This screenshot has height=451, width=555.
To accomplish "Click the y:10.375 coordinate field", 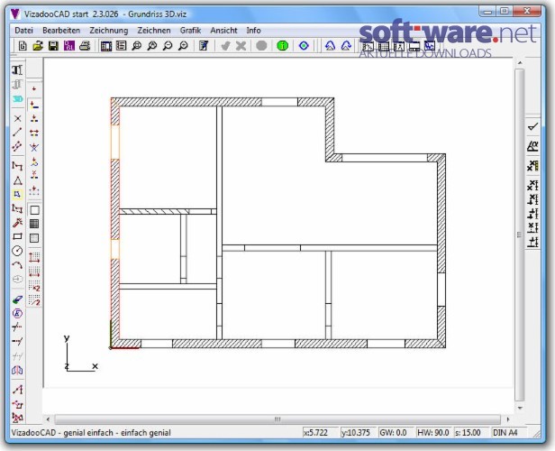I will coord(358,433).
